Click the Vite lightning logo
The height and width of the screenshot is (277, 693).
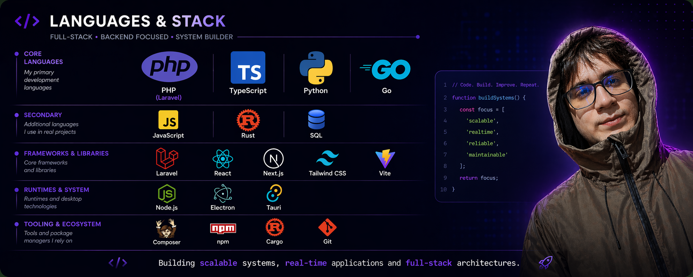385,159
